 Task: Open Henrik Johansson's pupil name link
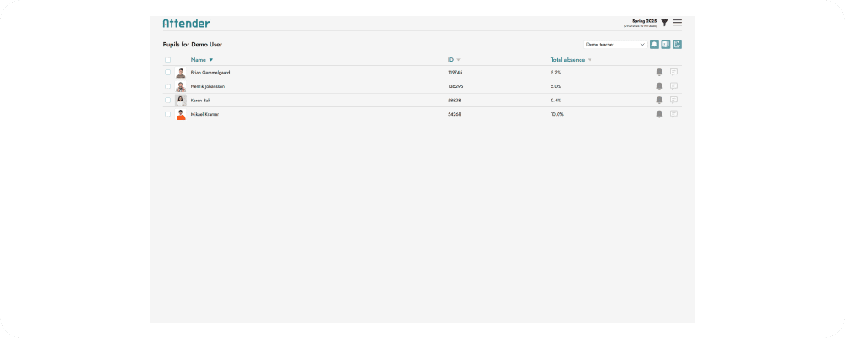(208, 86)
